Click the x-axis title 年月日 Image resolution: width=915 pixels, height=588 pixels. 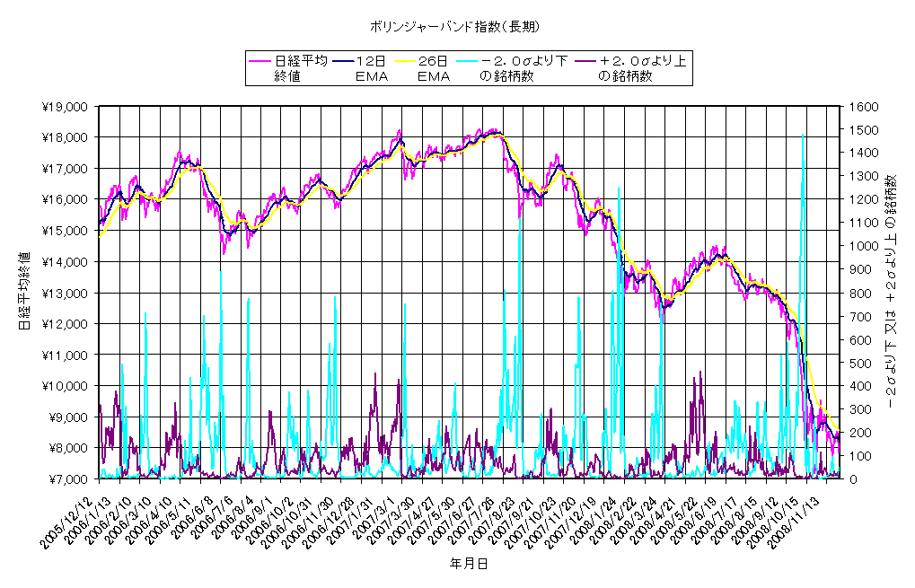point(469,564)
